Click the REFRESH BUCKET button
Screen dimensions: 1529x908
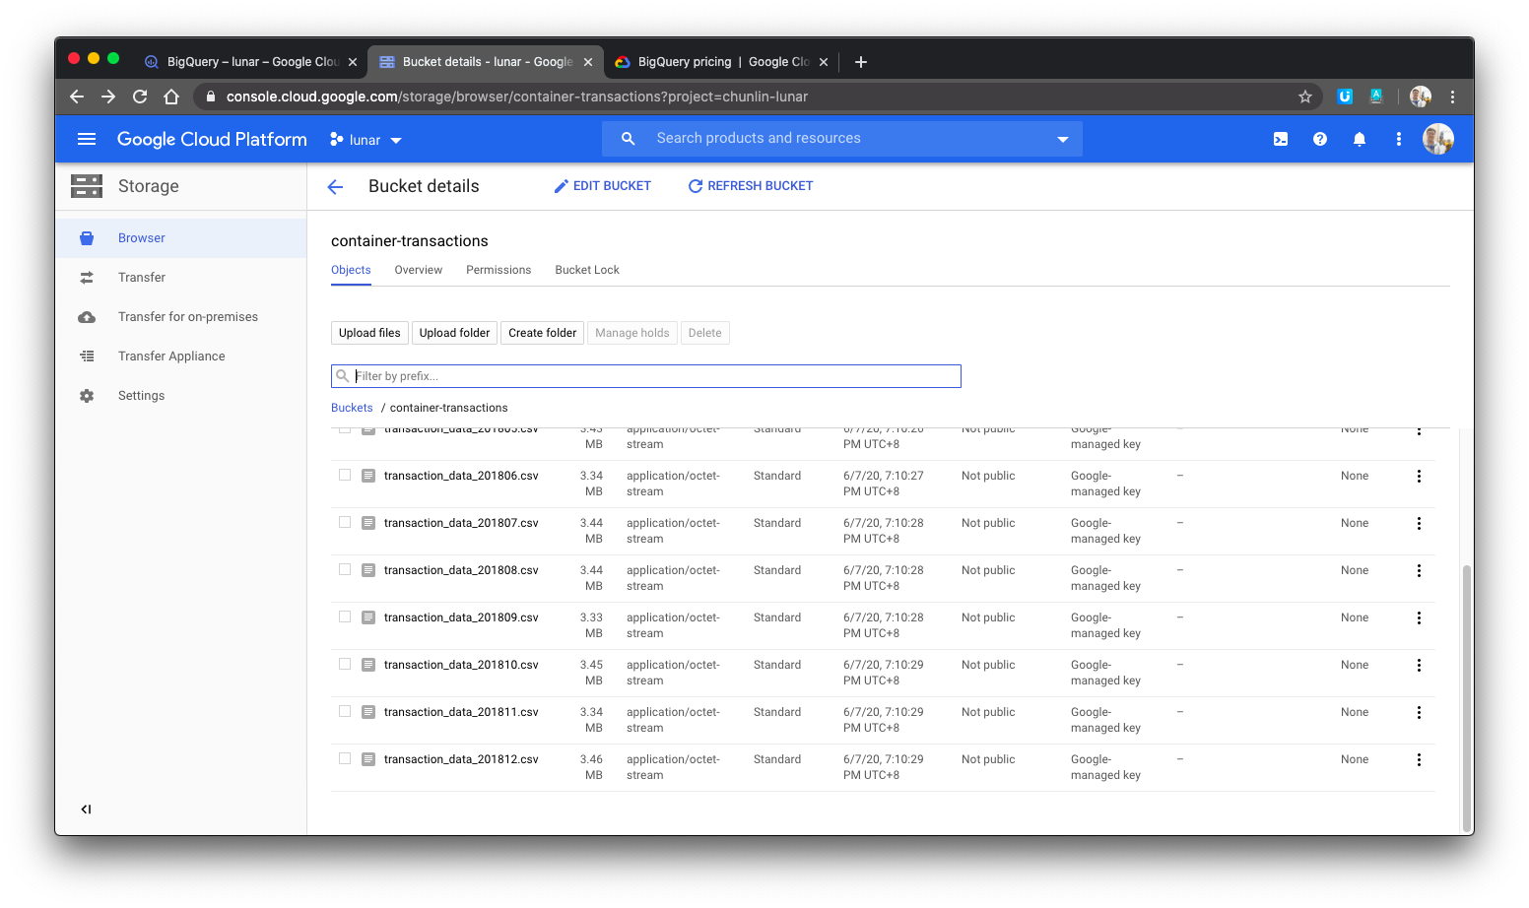coord(750,185)
